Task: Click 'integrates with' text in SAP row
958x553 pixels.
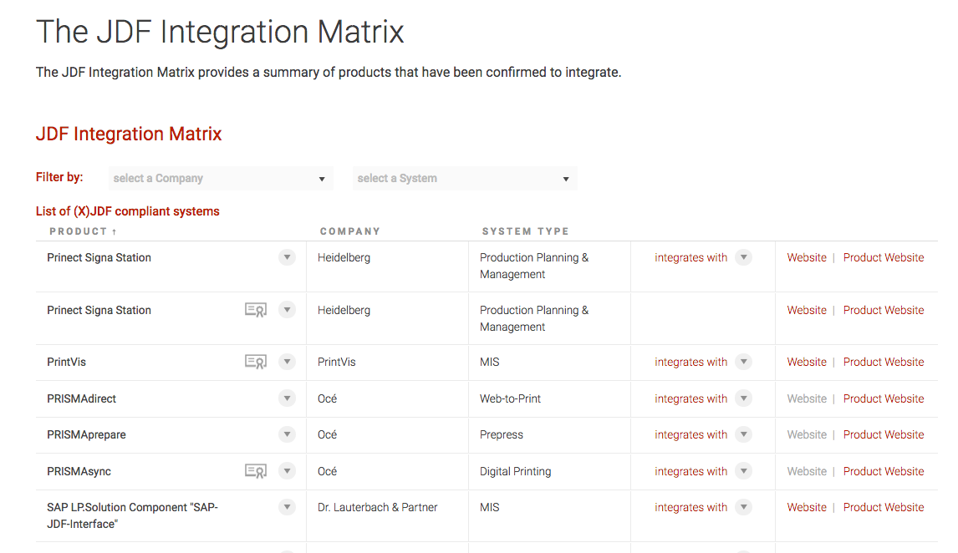Action: 690,507
